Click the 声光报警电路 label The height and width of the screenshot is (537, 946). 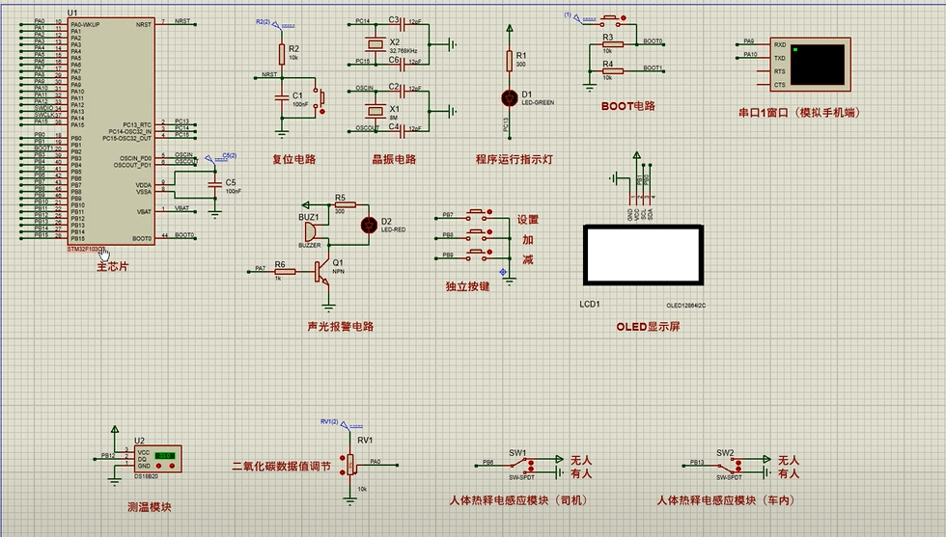[x=340, y=326]
